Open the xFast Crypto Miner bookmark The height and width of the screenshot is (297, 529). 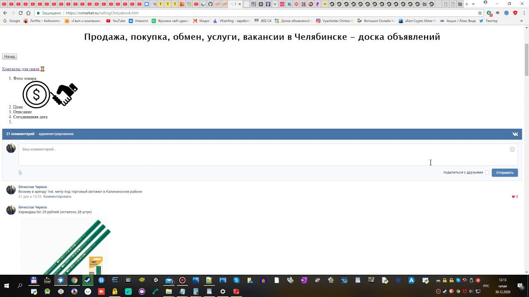(417, 21)
